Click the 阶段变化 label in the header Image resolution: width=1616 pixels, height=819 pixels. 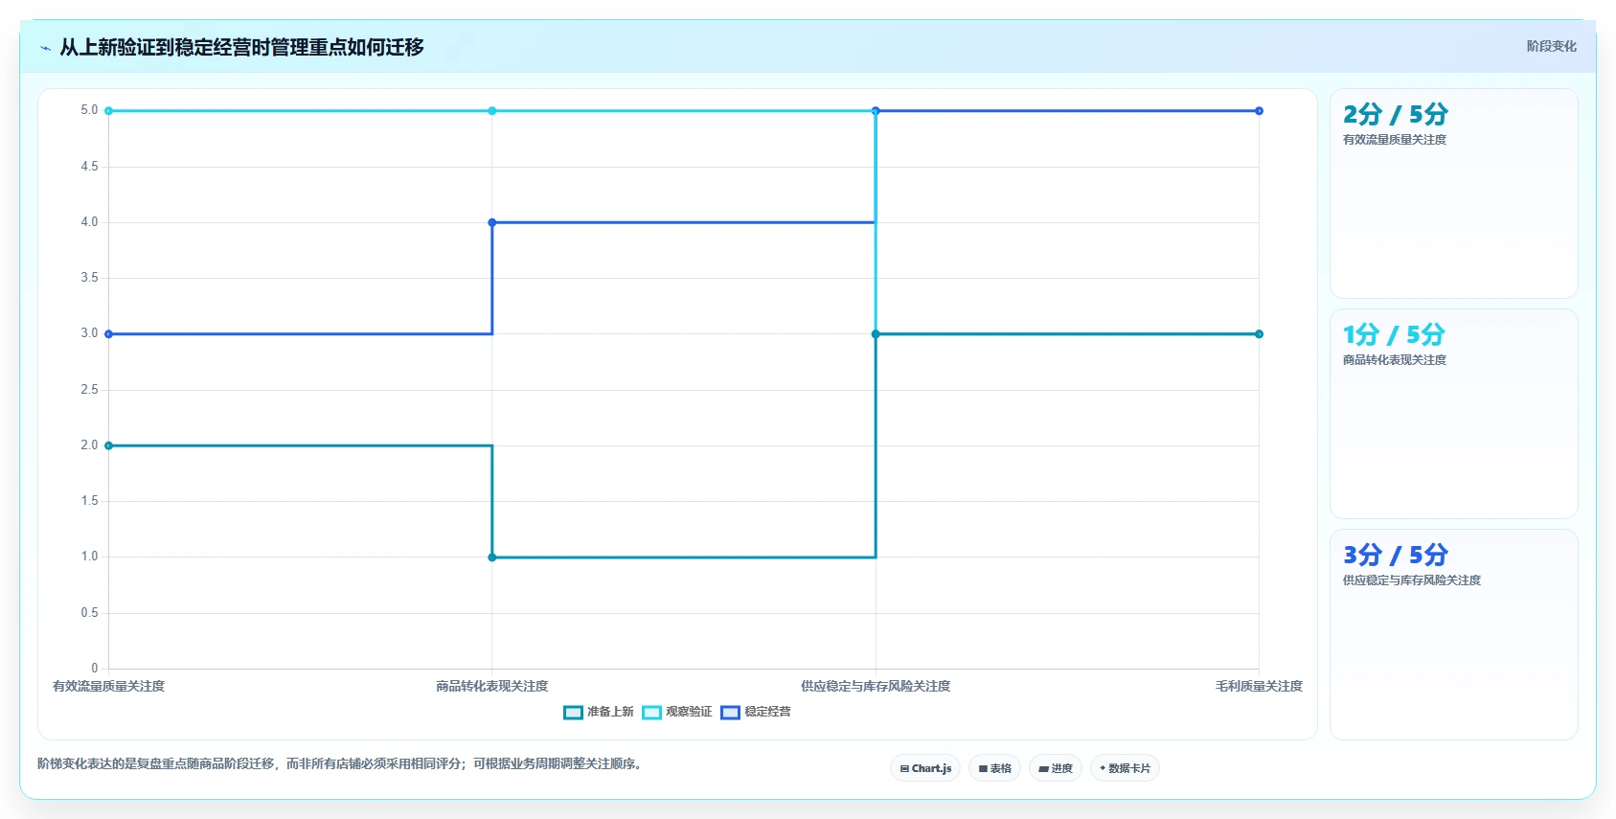[x=1551, y=46]
